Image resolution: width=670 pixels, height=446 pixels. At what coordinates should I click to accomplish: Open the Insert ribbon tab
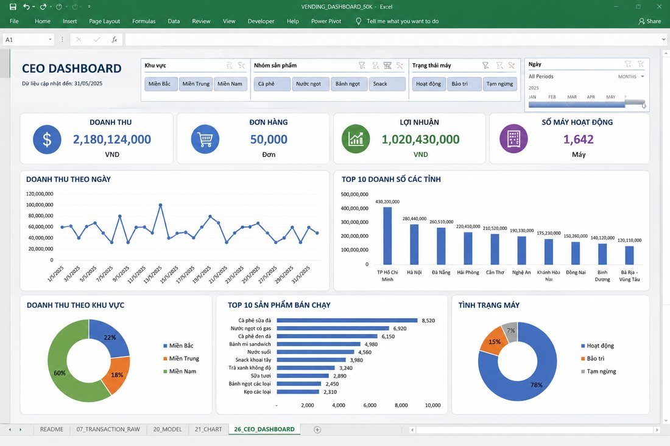coord(69,21)
